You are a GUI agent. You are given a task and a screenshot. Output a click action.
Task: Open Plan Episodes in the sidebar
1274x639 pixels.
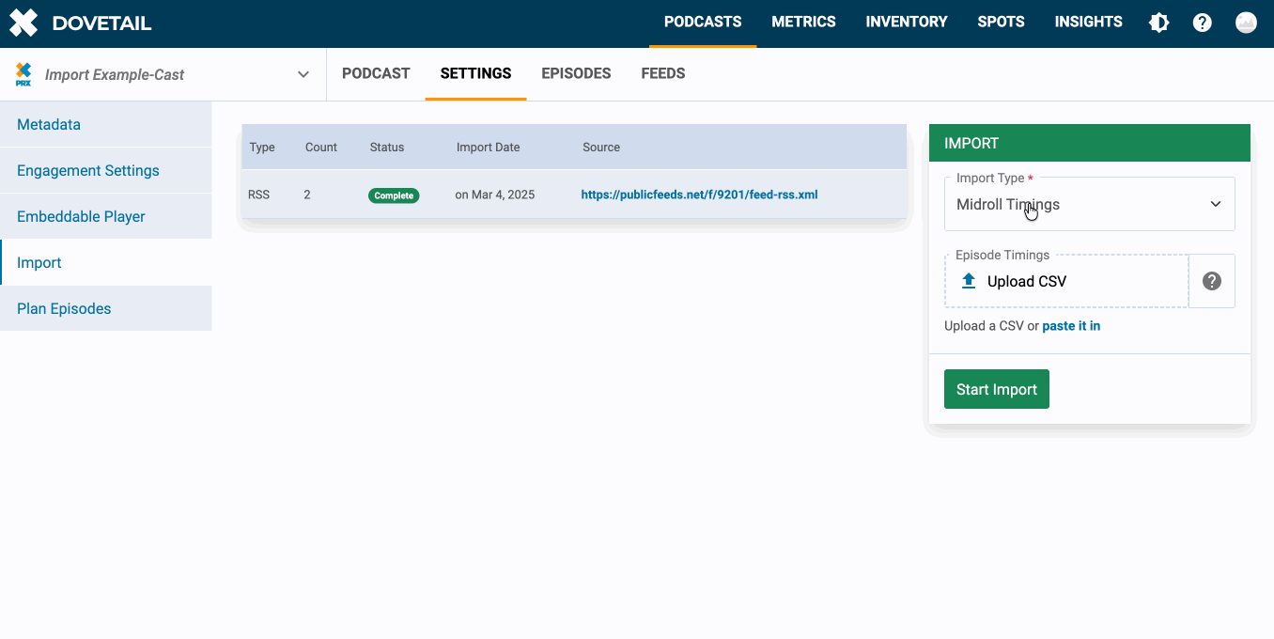(x=64, y=309)
